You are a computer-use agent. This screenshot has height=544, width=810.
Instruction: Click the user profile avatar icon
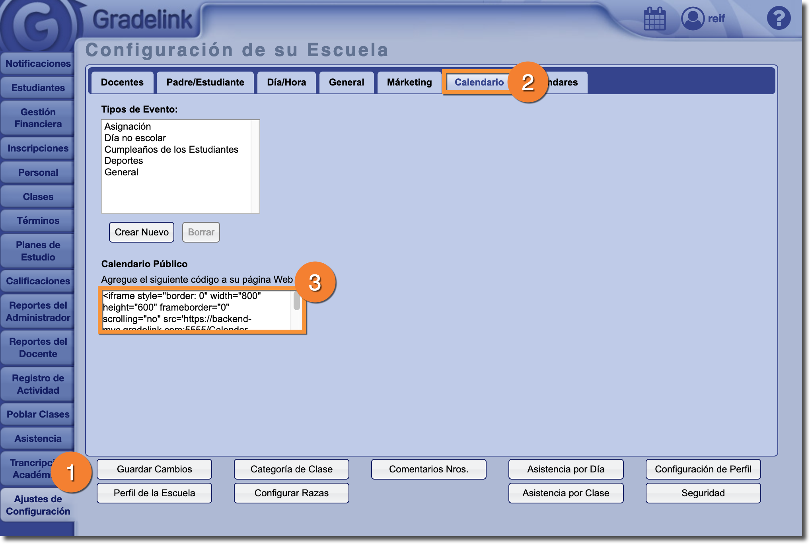click(x=693, y=19)
